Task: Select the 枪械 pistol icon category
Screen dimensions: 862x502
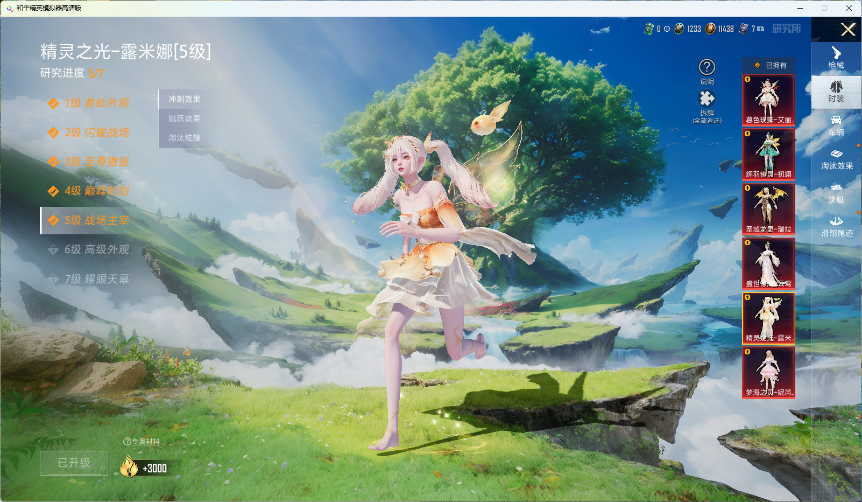Action: pyautogui.click(x=836, y=58)
